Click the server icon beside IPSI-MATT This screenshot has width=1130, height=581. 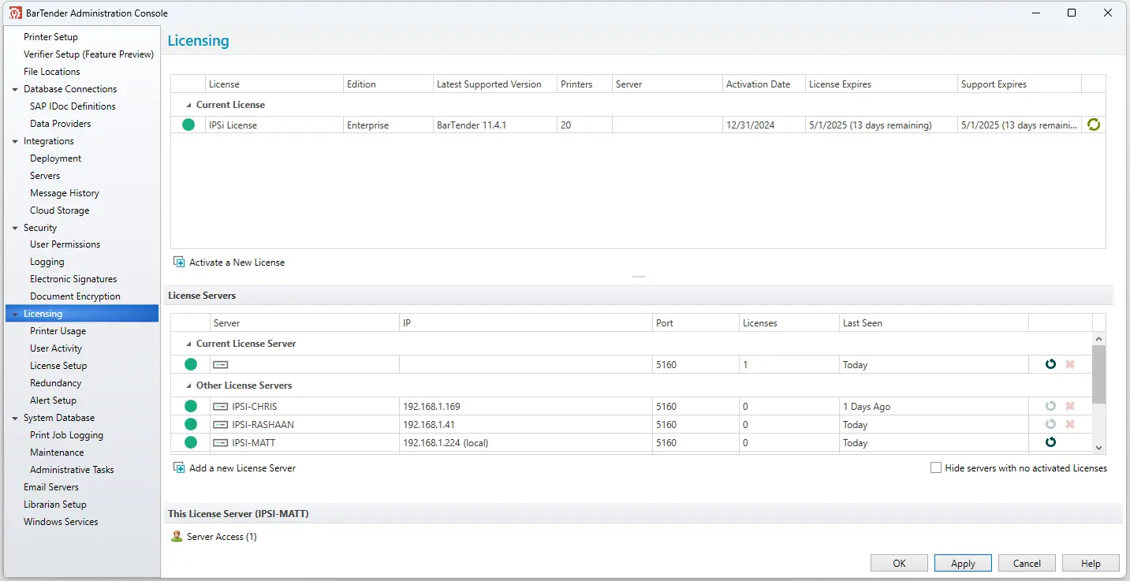(221, 443)
